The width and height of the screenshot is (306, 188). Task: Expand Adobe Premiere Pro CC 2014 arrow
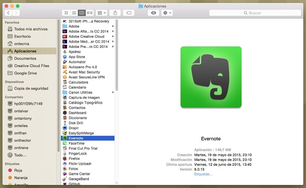coord(113,46)
